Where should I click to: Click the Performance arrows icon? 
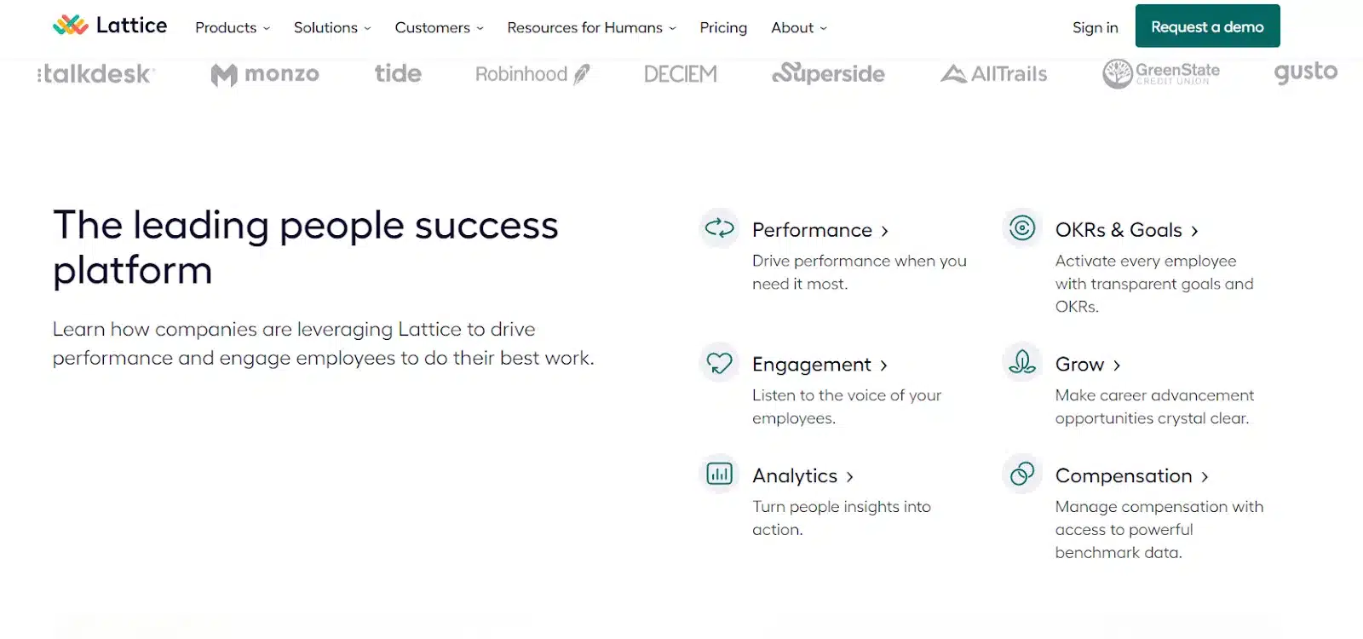pyautogui.click(x=719, y=228)
